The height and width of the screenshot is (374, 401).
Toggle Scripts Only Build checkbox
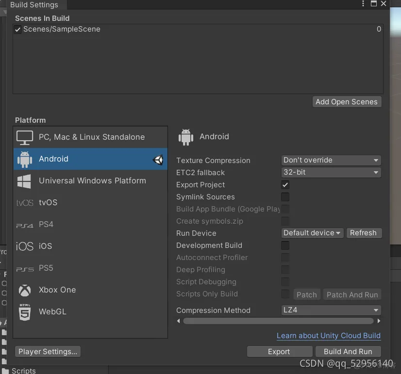click(x=285, y=294)
